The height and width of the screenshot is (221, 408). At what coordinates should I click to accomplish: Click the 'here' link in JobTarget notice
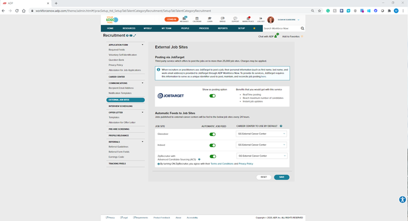[263, 77]
